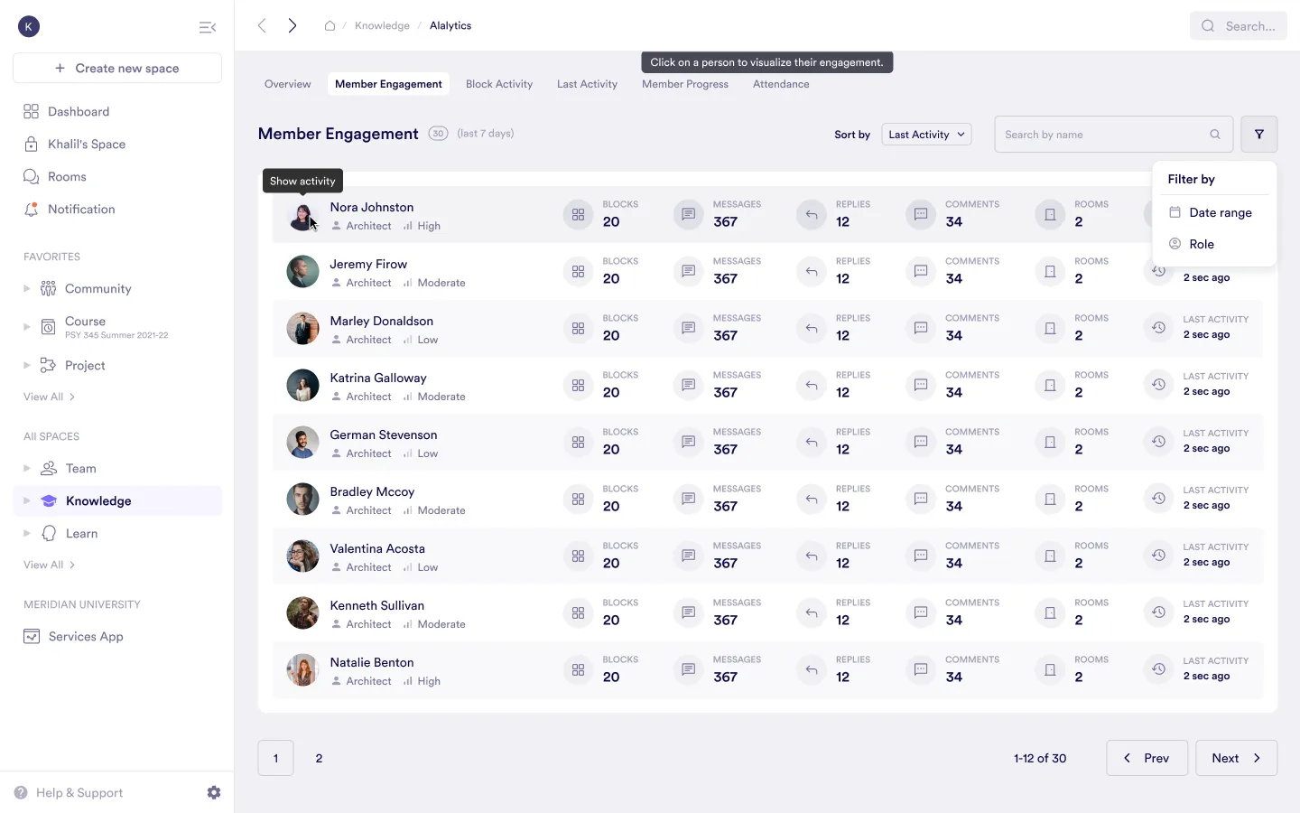Select the Rooms chat bubble icon
This screenshot has height=813, width=1300.
30,176
